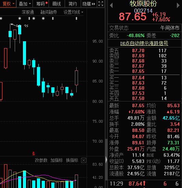The width and height of the screenshot is (182, 188).
Task: Click the 均价 value 85.63
Action: coord(173,106)
